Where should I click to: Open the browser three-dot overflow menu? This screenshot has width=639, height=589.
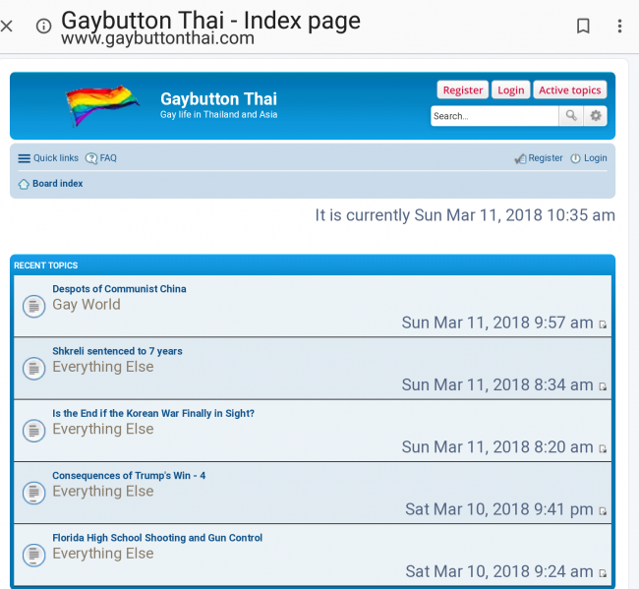[619, 27]
